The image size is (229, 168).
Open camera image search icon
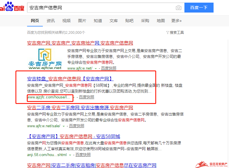pos(179,8)
